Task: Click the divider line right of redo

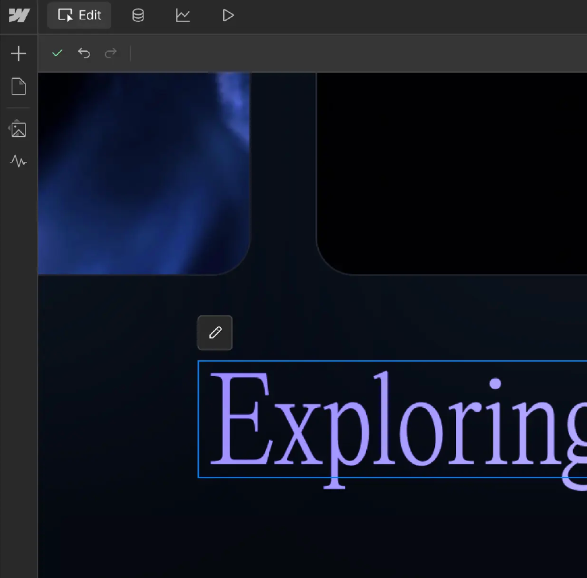Action: 130,54
